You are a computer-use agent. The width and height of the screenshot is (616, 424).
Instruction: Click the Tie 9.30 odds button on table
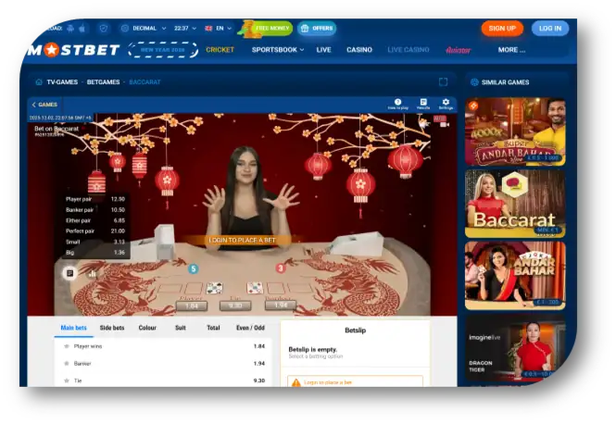(235, 306)
